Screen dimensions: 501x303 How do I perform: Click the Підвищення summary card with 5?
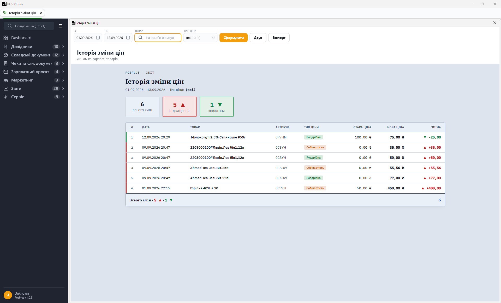pyautogui.click(x=180, y=107)
